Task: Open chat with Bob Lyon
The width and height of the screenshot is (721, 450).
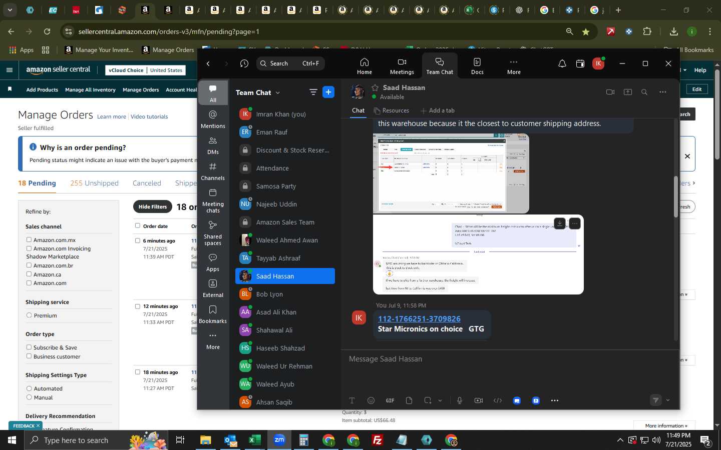Action: click(285, 294)
